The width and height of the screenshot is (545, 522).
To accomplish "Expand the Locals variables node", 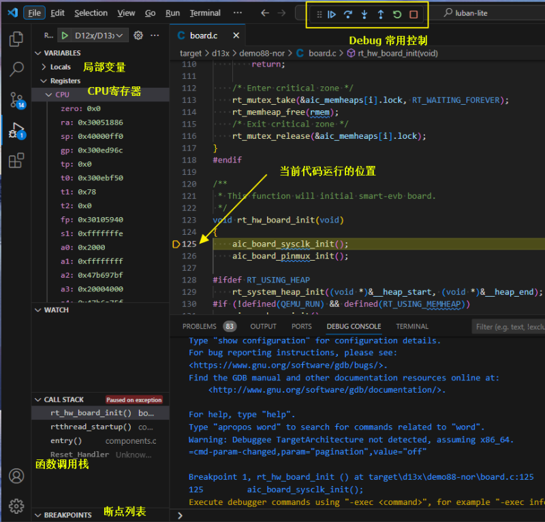I will pos(44,67).
